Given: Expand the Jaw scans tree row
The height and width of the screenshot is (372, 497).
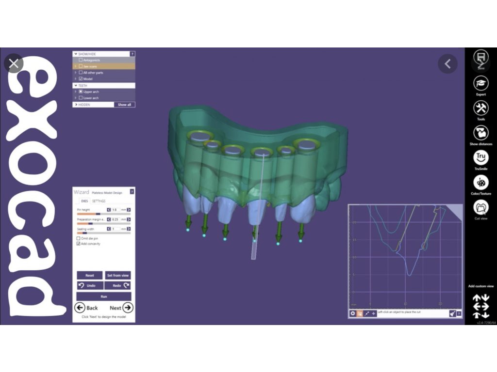Looking at the screenshot, I should pos(75,66).
